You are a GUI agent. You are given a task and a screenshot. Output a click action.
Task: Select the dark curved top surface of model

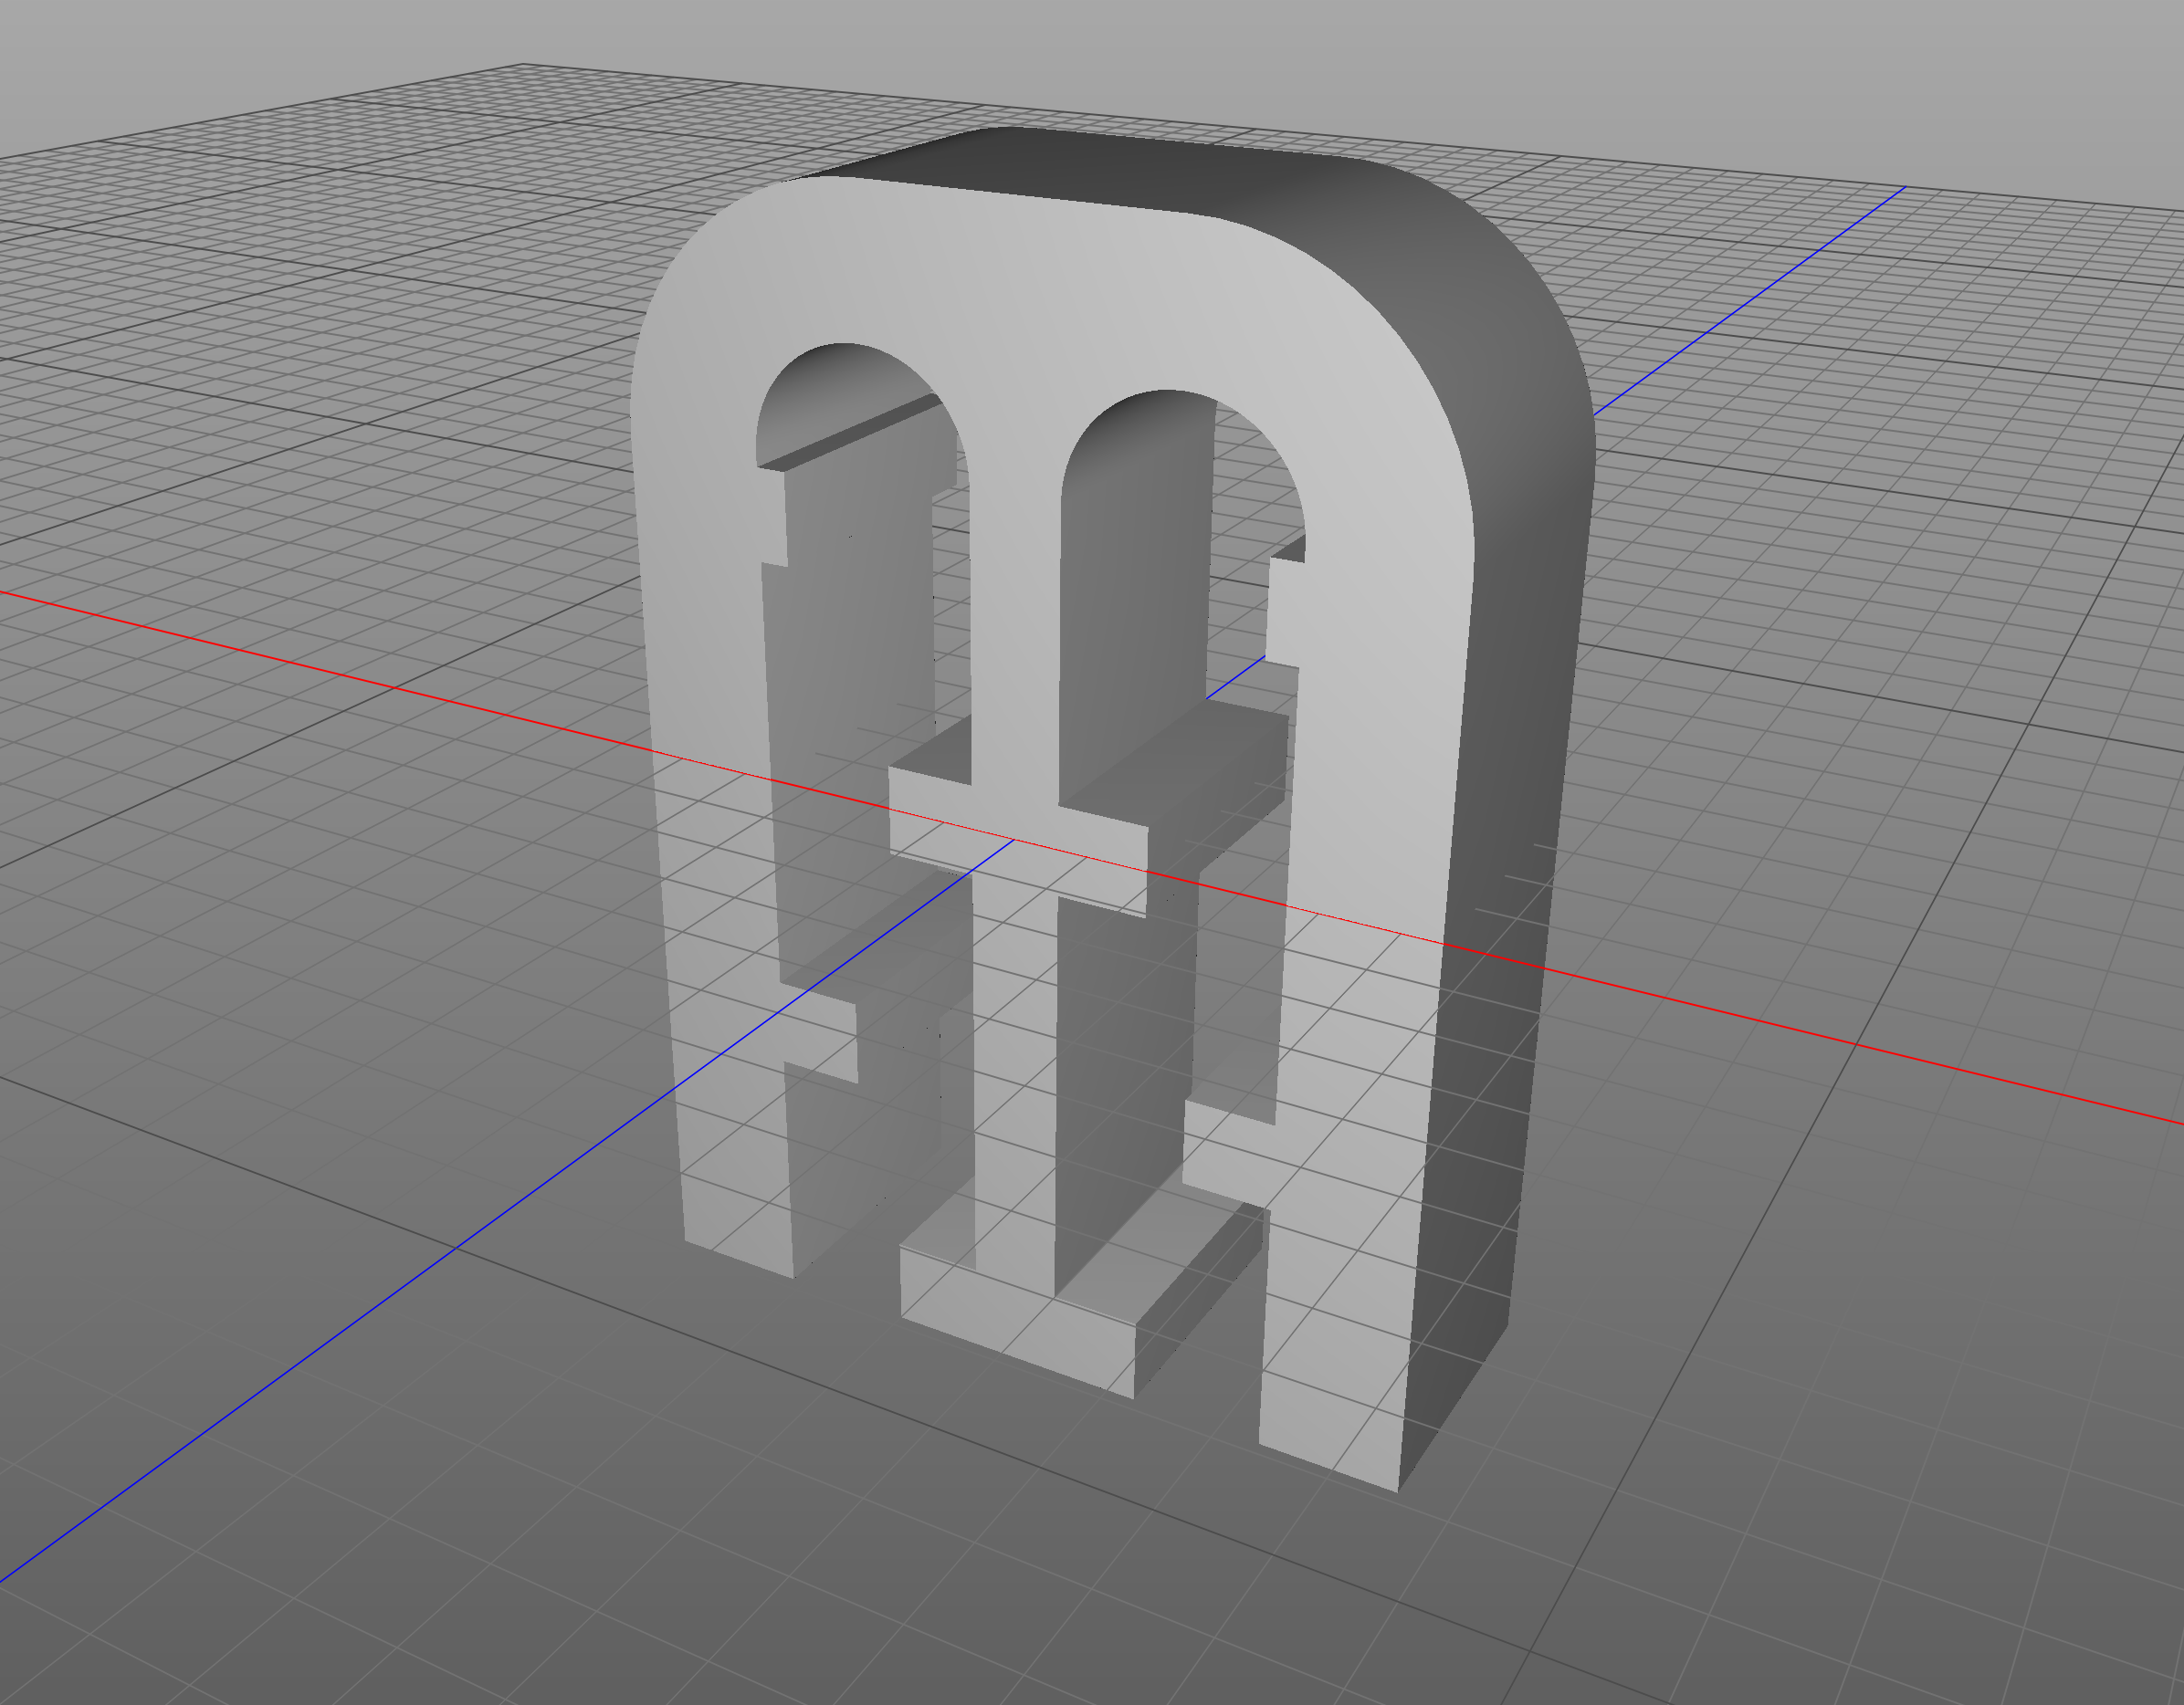pyautogui.click(x=1150, y=168)
